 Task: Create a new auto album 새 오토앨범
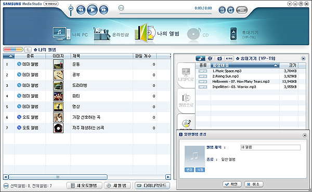tap(84, 186)
